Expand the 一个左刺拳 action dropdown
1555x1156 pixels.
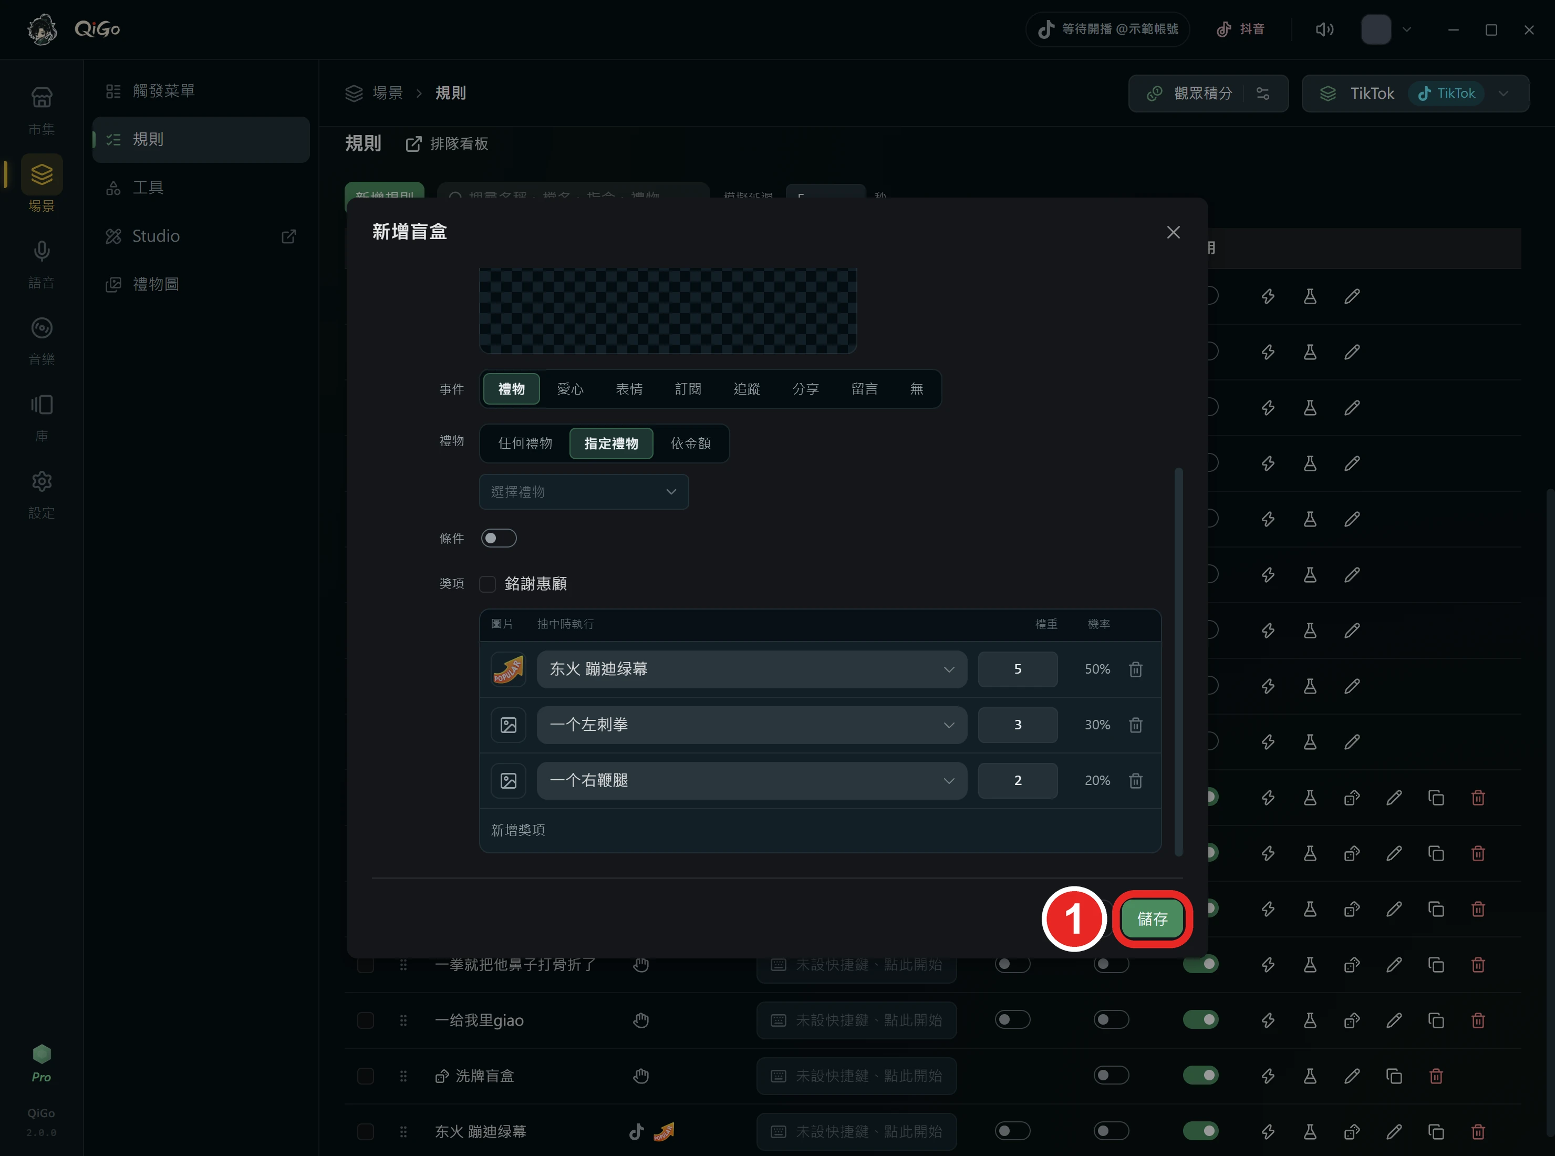[x=752, y=725]
